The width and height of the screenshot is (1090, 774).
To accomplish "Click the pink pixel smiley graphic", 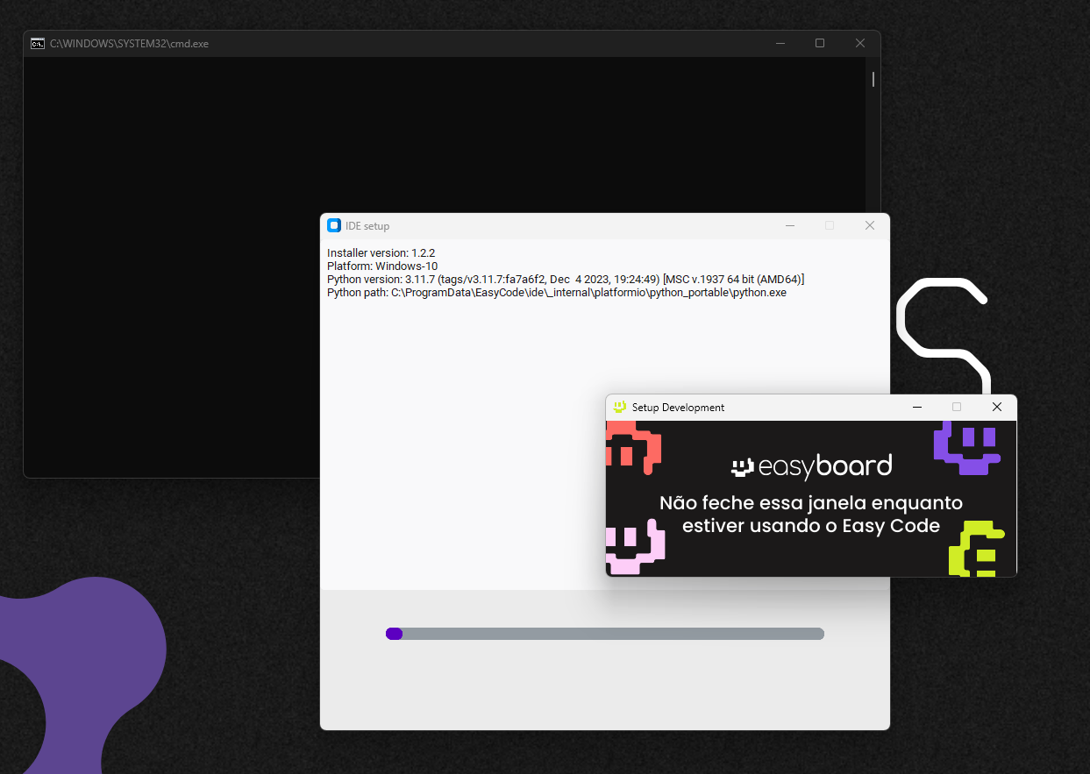I will tap(635, 548).
